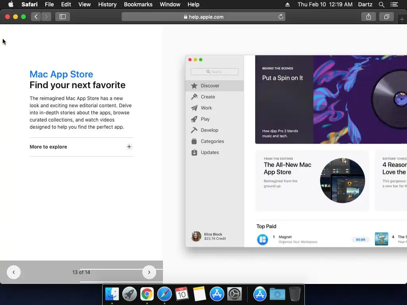Open the File menu

click(49, 4)
